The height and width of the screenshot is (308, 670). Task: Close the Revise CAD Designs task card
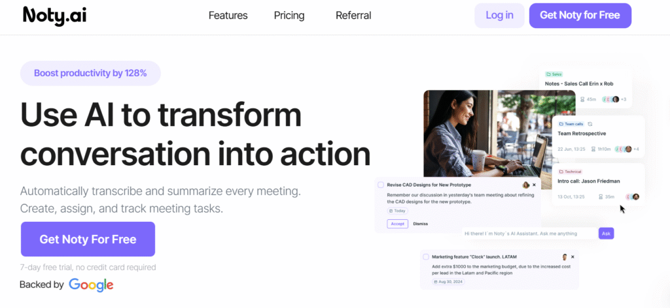point(534,185)
